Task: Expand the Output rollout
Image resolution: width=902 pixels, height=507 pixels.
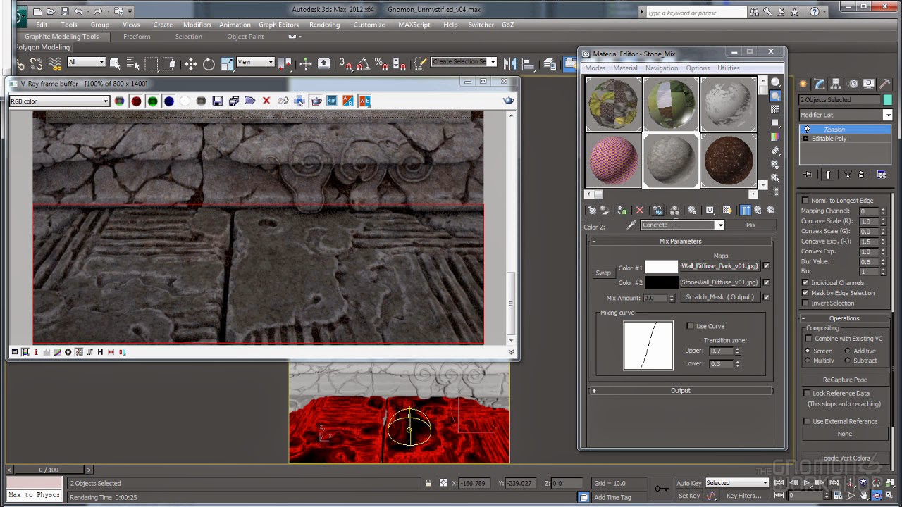Action: coord(680,391)
